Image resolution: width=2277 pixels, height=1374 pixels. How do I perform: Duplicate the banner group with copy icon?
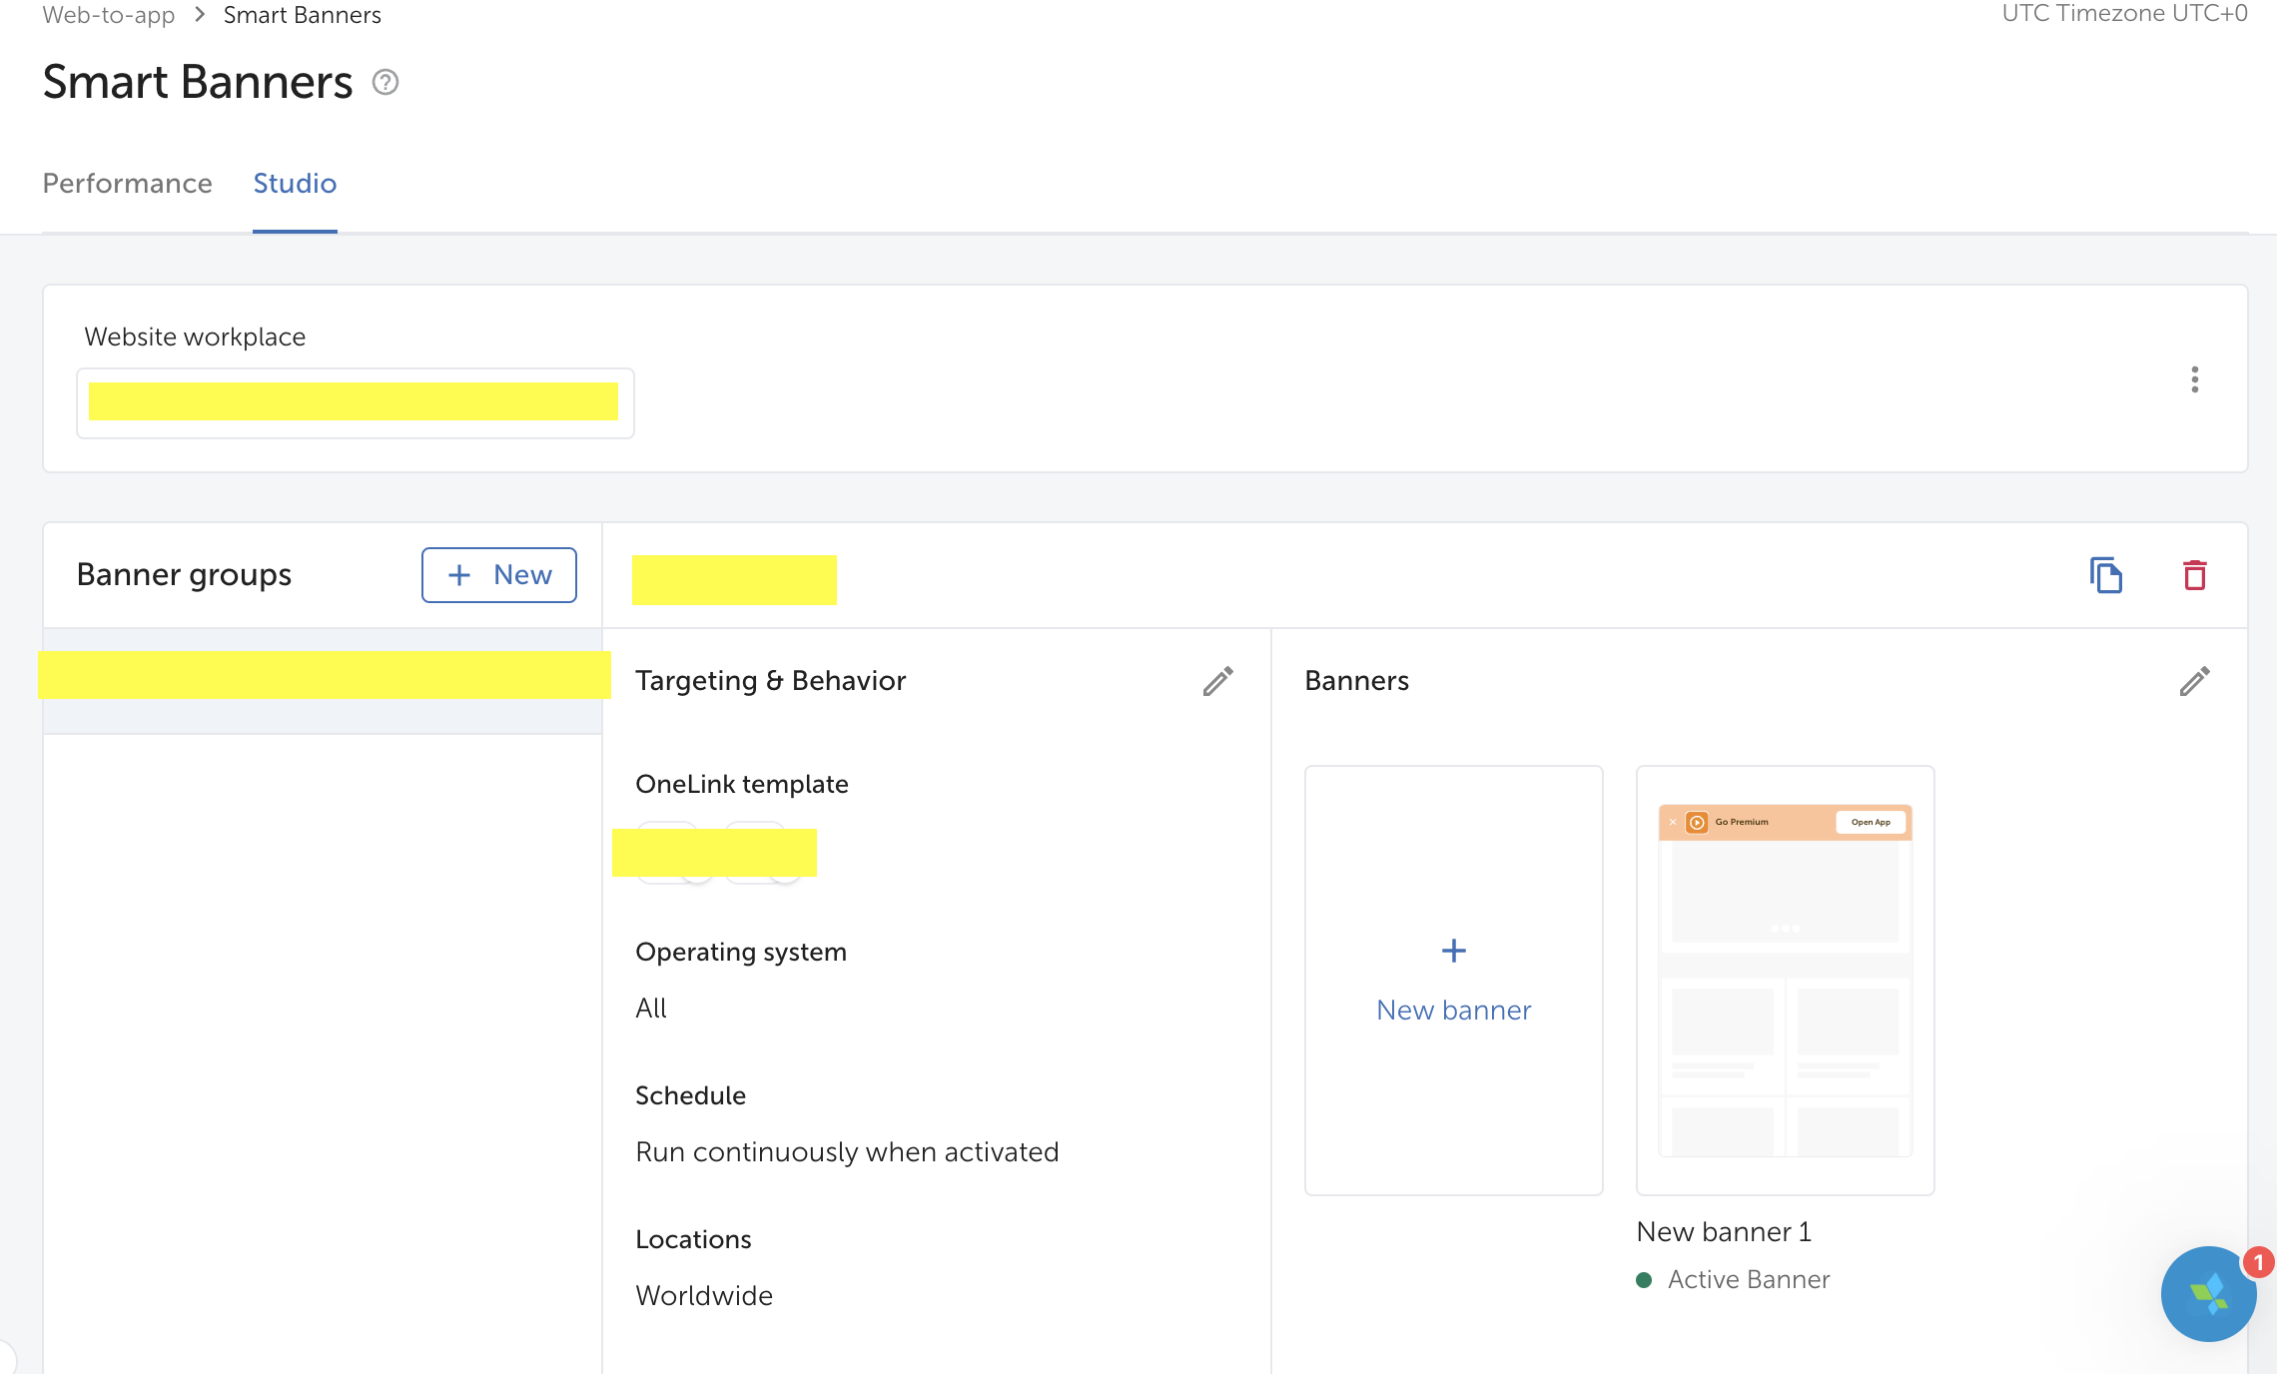tap(2105, 575)
